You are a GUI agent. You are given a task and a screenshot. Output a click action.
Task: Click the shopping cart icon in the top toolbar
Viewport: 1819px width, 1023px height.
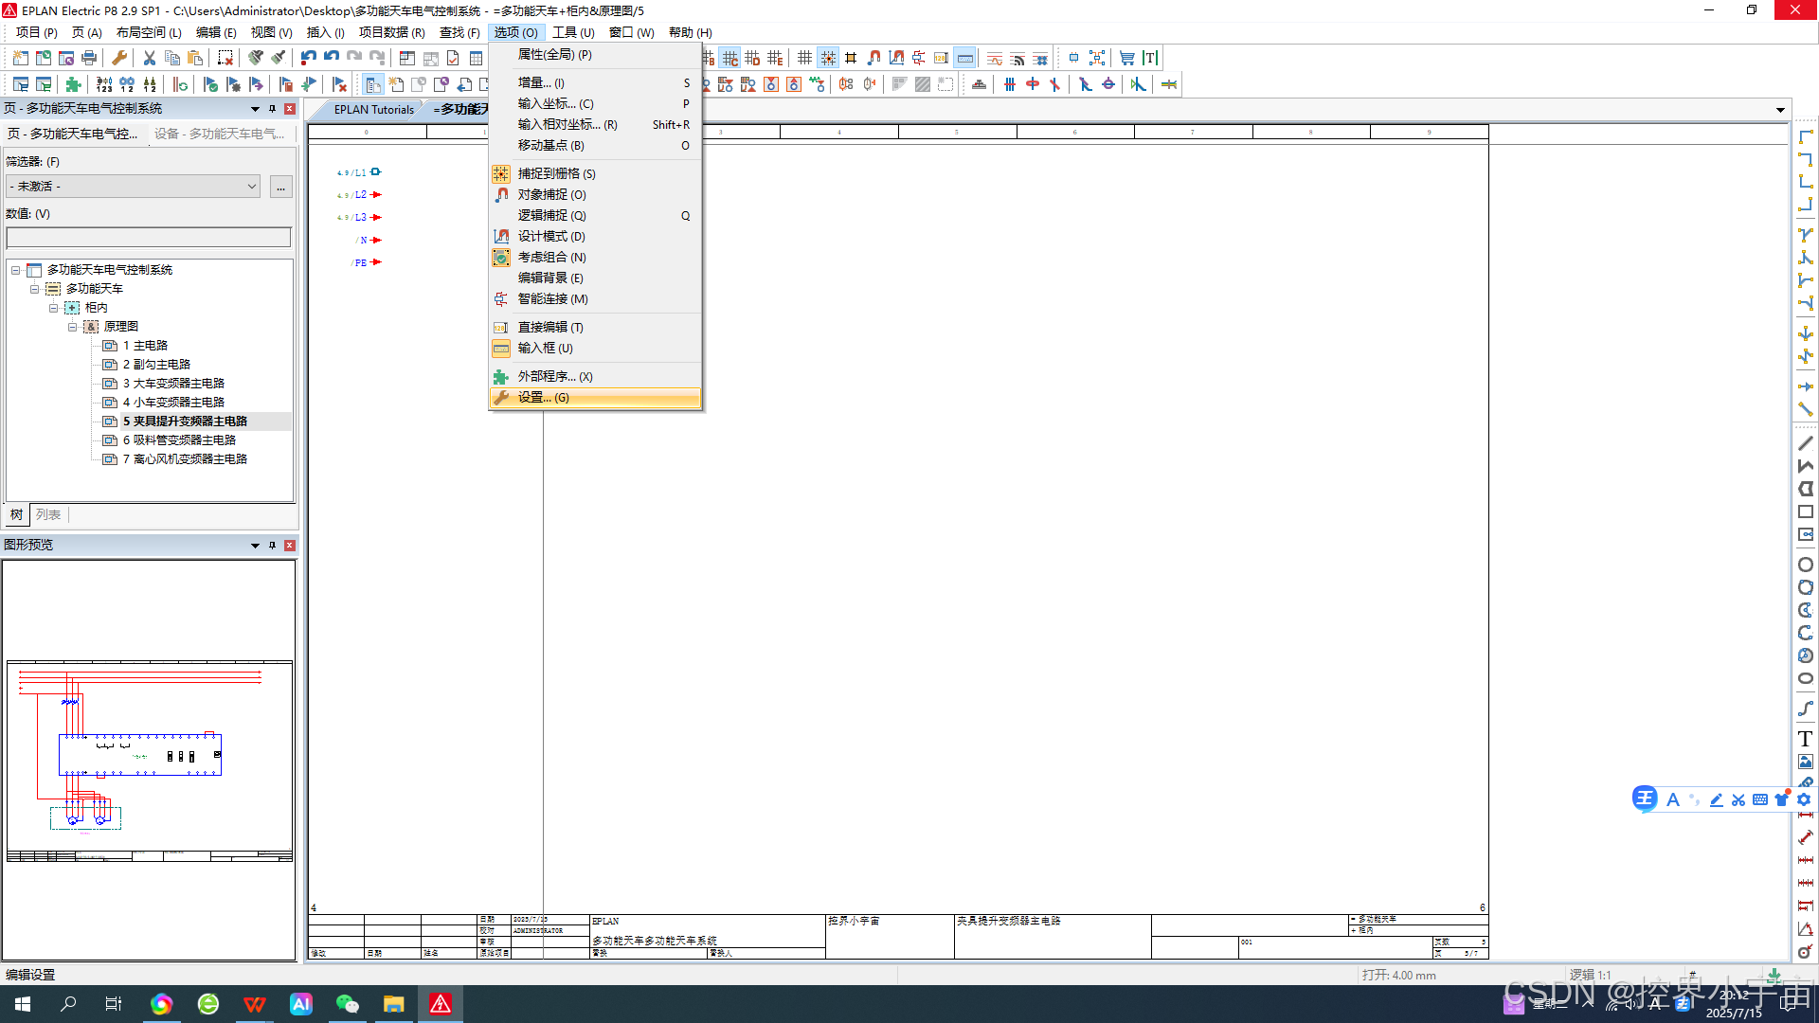coord(1126,59)
